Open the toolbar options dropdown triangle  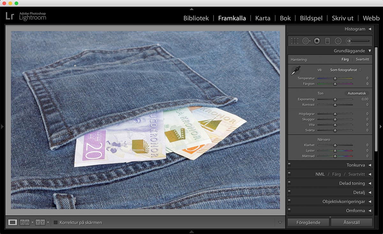(280, 223)
